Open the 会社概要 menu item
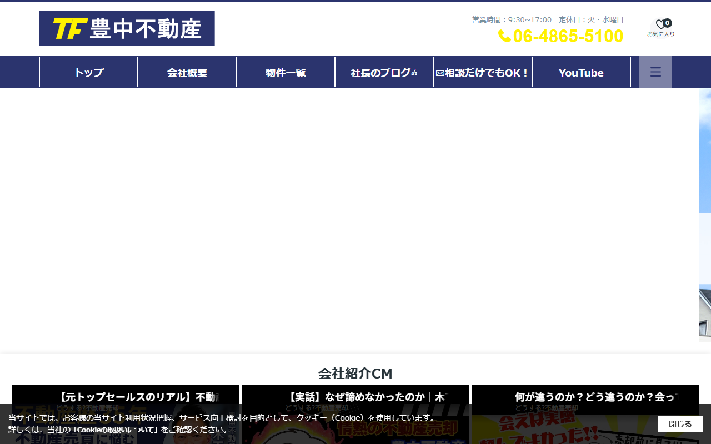The height and width of the screenshot is (444, 711). (x=187, y=72)
